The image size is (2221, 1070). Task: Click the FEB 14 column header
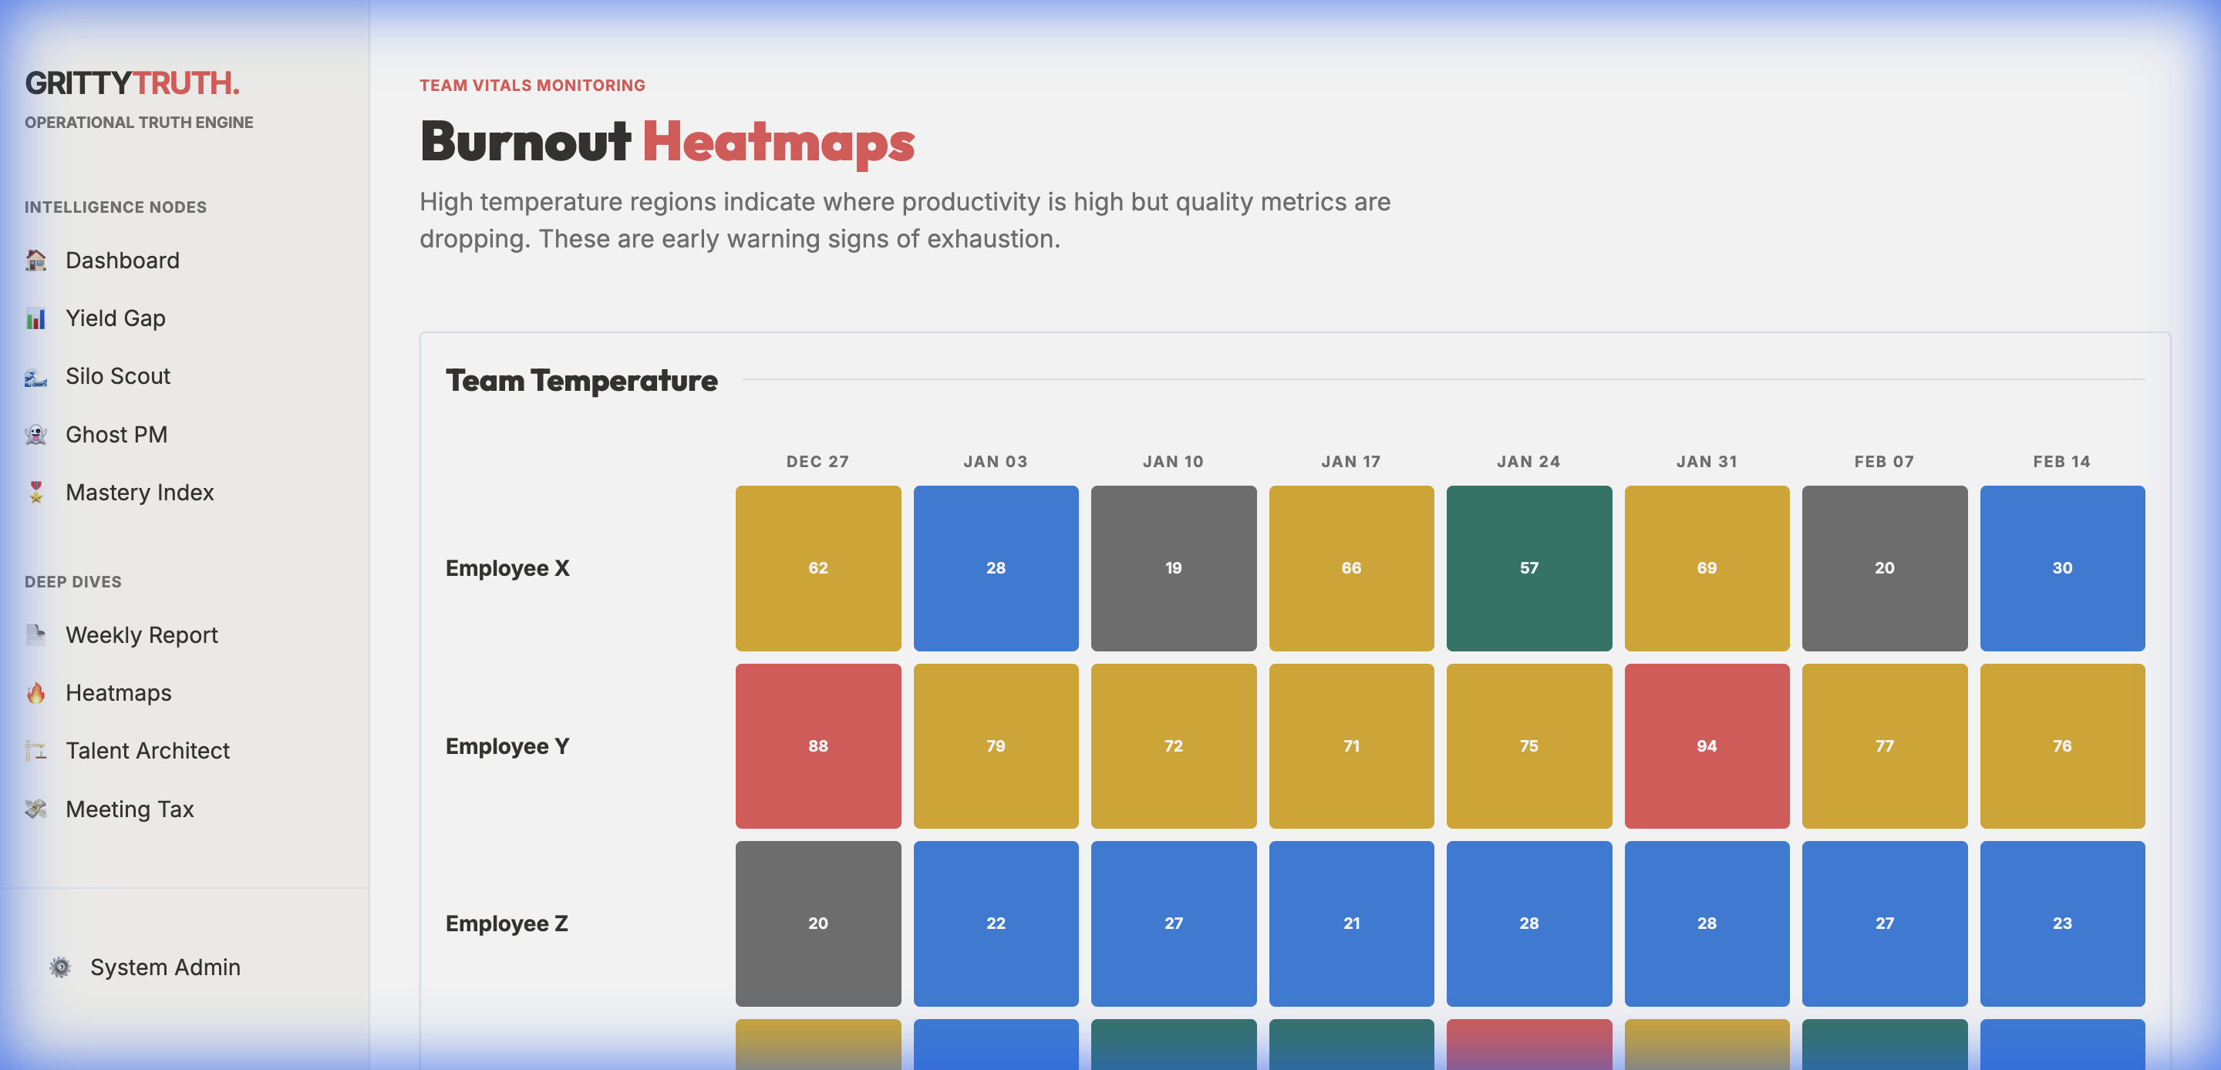tap(2062, 461)
